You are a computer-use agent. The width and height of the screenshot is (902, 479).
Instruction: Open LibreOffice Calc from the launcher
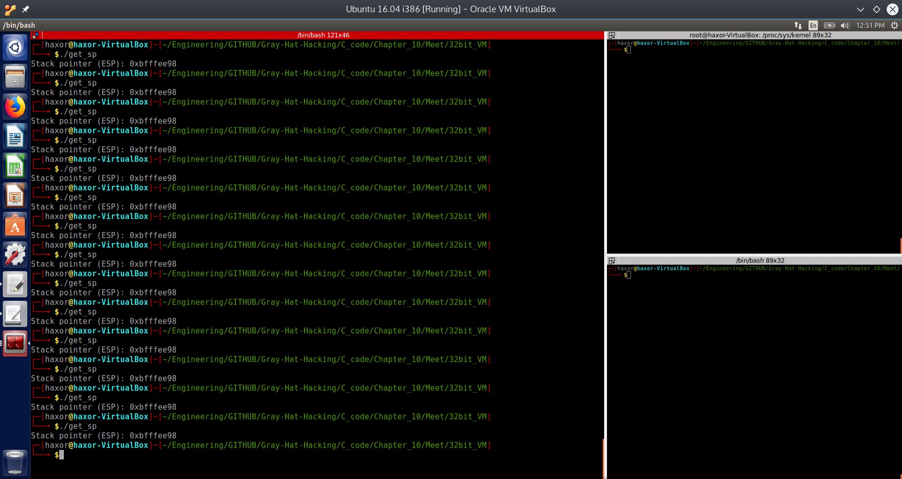coord(15,166)
